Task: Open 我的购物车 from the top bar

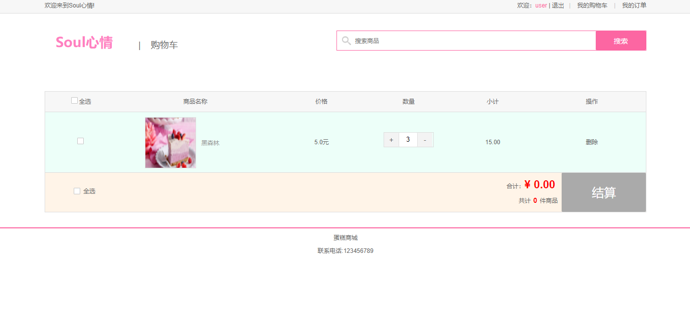Action: click(593, 6)
